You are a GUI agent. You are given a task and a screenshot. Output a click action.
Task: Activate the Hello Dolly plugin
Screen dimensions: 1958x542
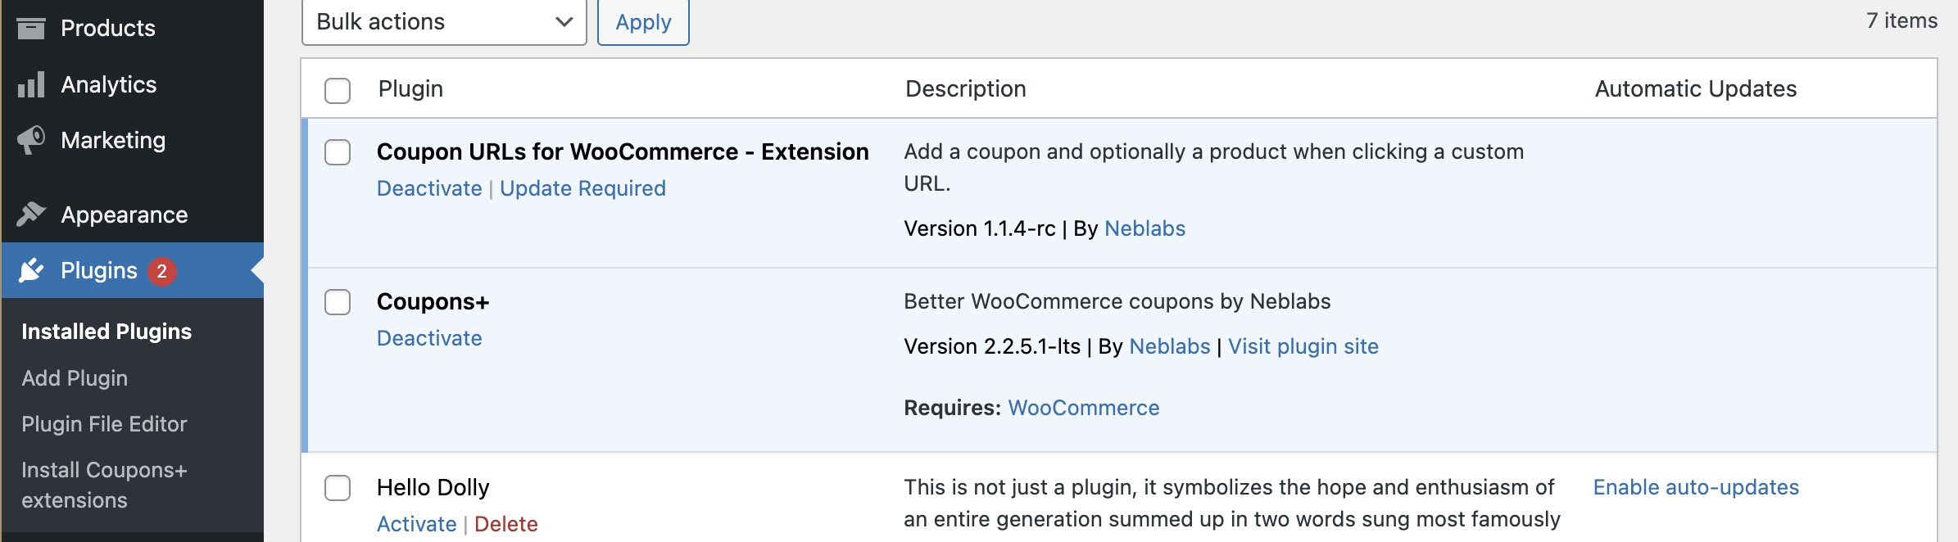coord(416,524)
